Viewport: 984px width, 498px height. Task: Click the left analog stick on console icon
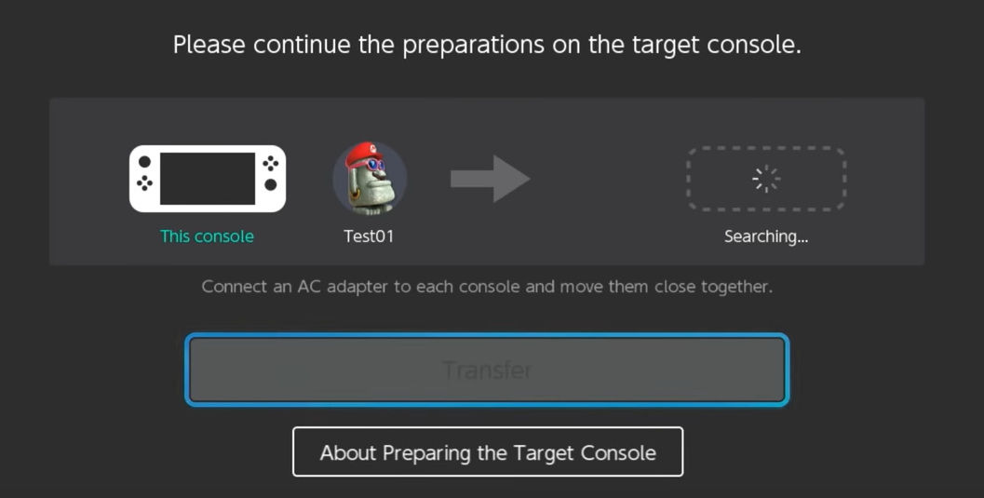pyautogui.click(x=144, y=162)
